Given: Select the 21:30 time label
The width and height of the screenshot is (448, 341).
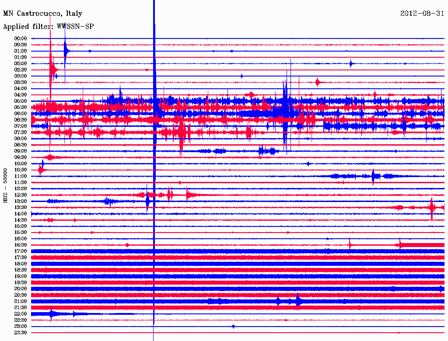Looking at the screenshot, I should [x=21, y=308].
